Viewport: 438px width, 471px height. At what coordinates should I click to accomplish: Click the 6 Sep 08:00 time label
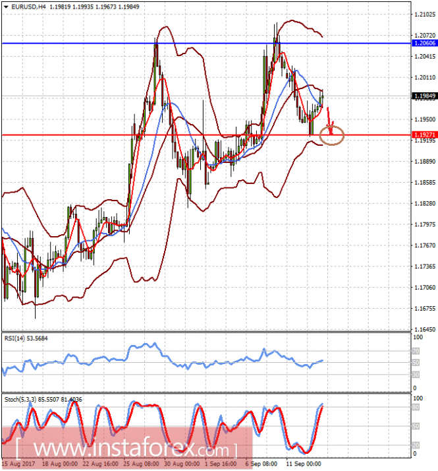(x=261, y=464)
